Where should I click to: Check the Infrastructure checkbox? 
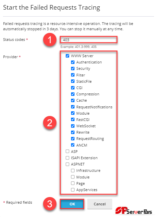coord(73,170)
